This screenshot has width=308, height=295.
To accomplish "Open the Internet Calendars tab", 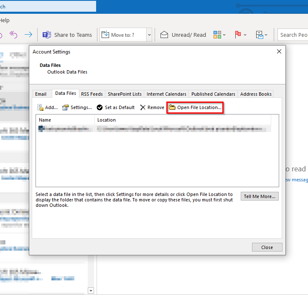I will [x=166, y=94].
